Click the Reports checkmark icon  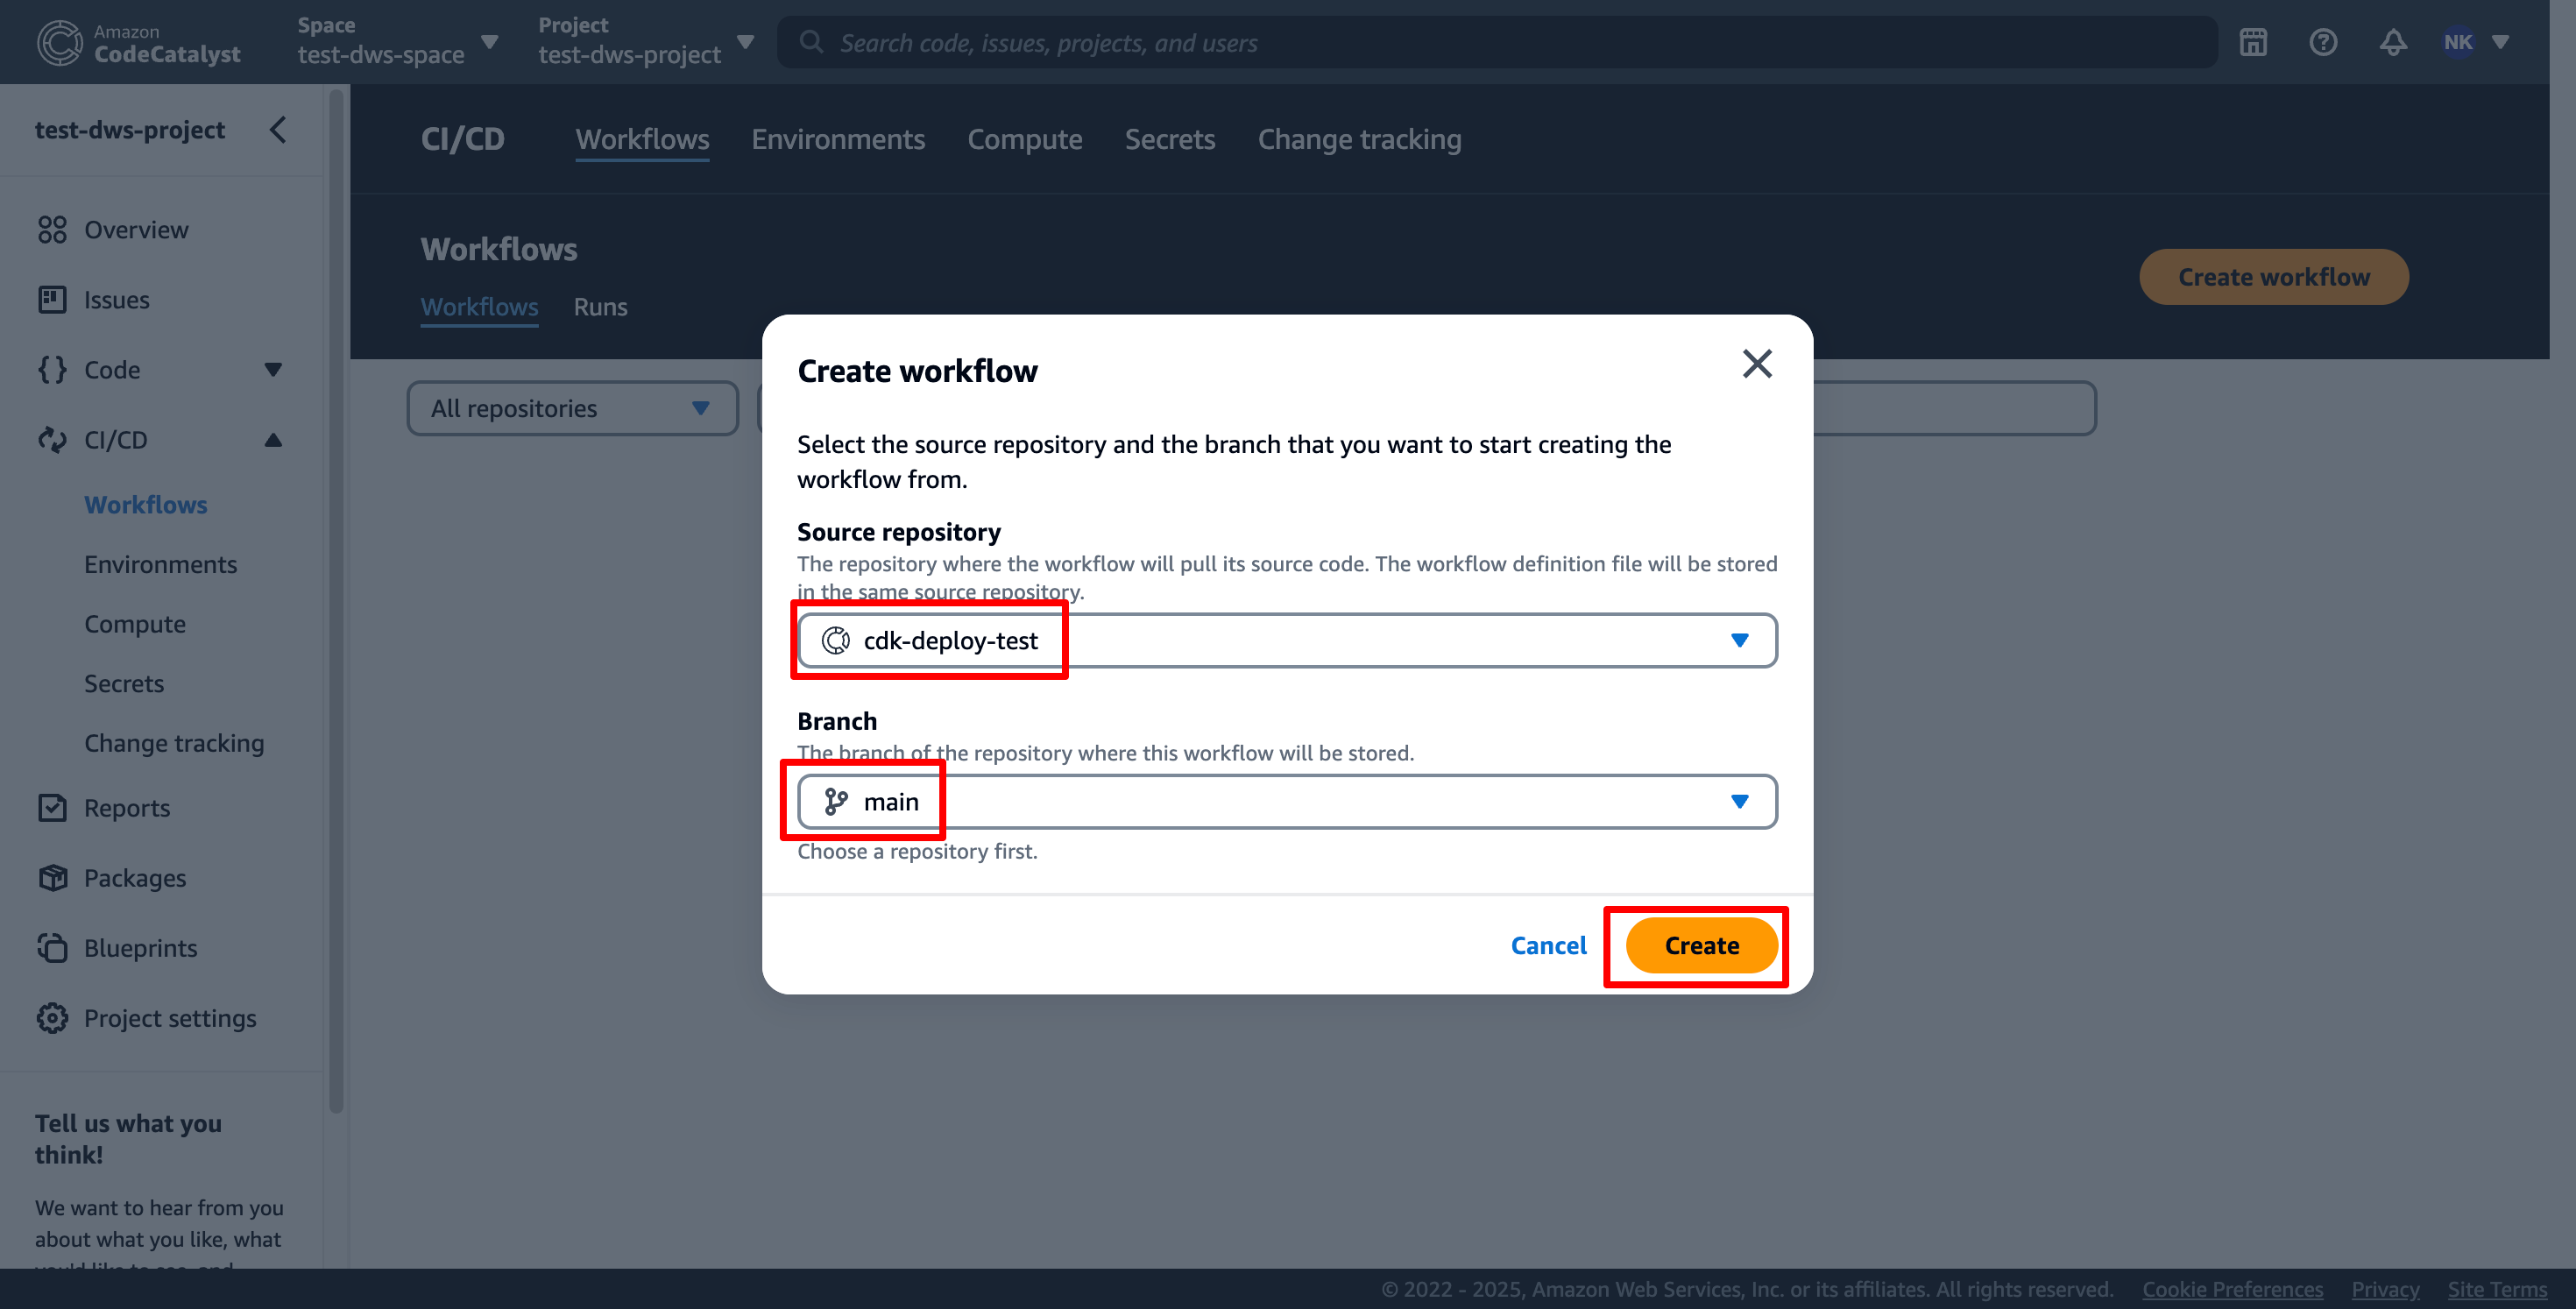[x=52, y=808]
